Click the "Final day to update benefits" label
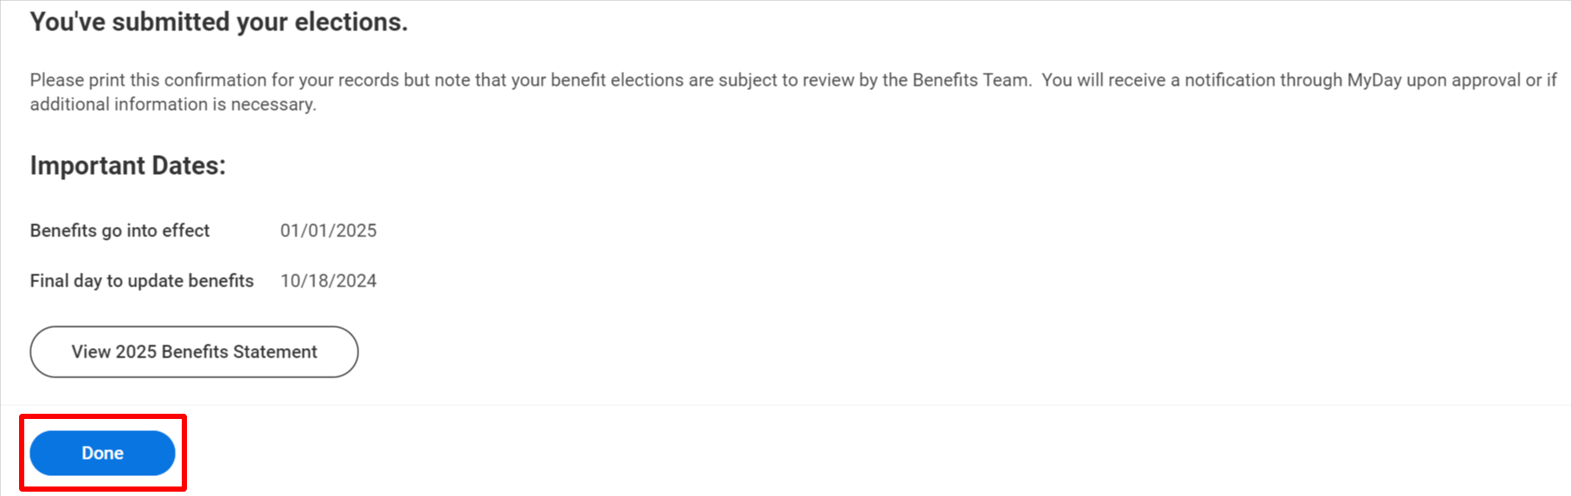Image resolution: width=1571 pixels, height=496 pixels. pyautogui.click(x=142, y=280)
